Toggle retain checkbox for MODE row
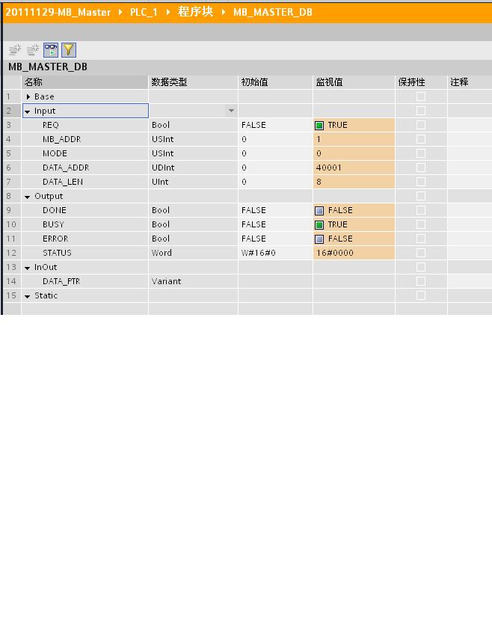 click(x=421, y=153)
